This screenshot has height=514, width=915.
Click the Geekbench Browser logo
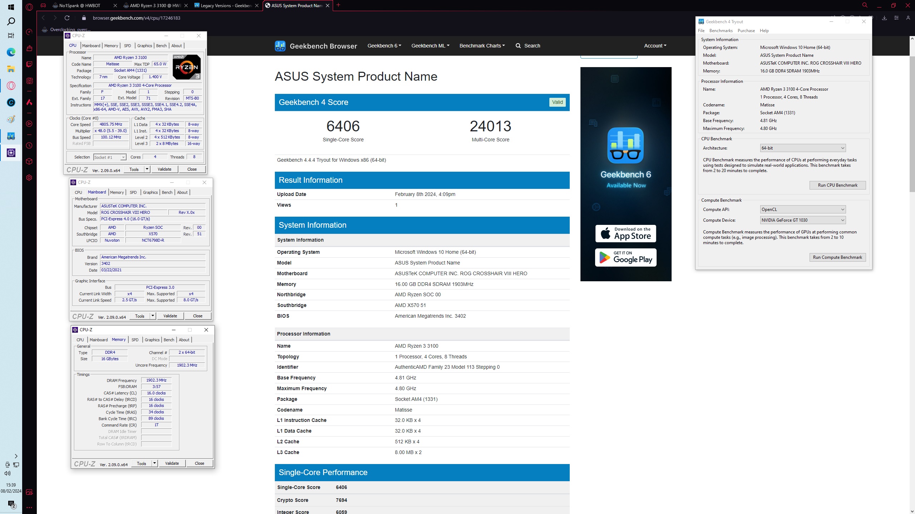coord(316,46)
